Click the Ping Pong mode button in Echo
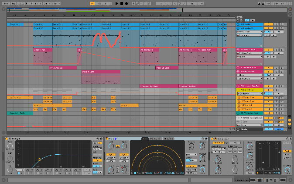Viewport: 294px width, 184px height. (x=191, y=170)
